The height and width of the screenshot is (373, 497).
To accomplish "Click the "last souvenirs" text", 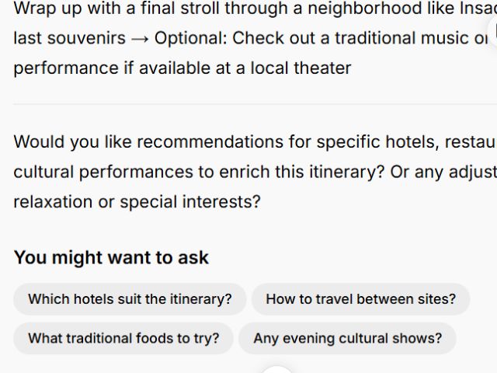I will point(69,39).
